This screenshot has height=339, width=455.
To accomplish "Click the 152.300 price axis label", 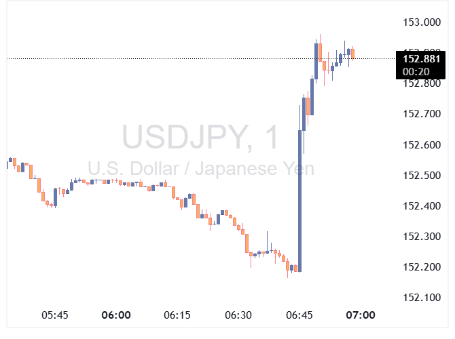I will pyautogui.click(x=422, y=237).
